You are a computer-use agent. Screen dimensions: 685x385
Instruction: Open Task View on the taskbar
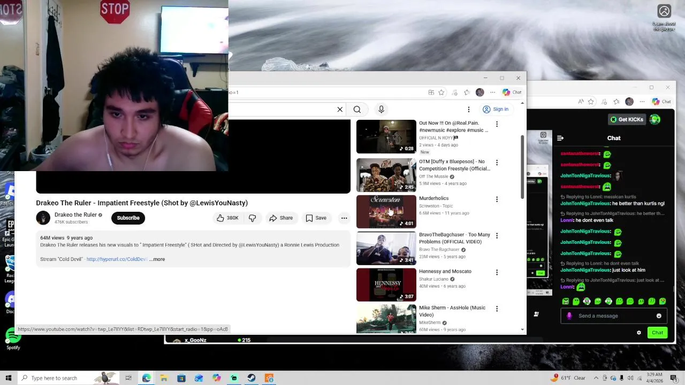128,378
